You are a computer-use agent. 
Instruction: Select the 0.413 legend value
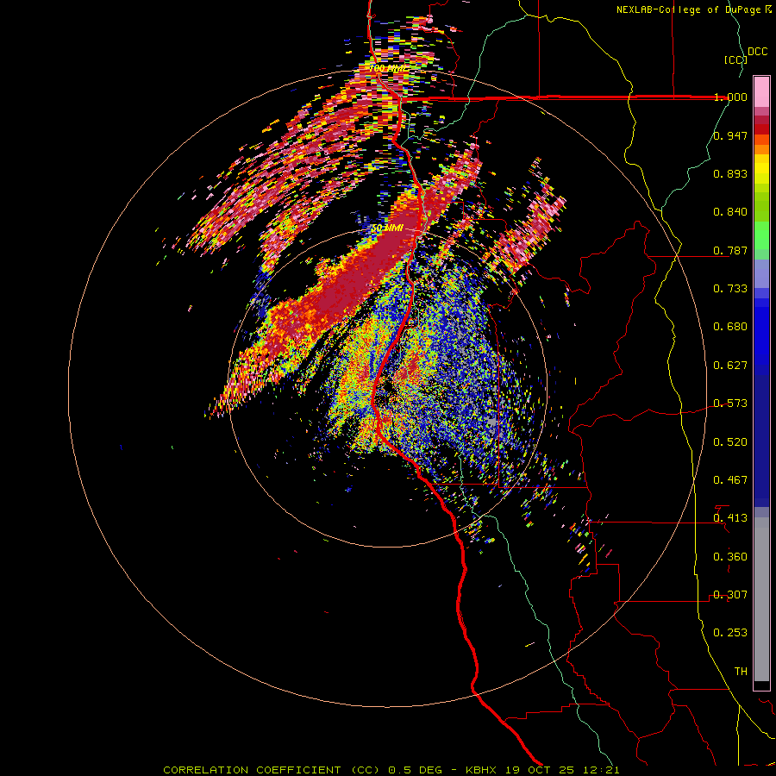(730, 518)
